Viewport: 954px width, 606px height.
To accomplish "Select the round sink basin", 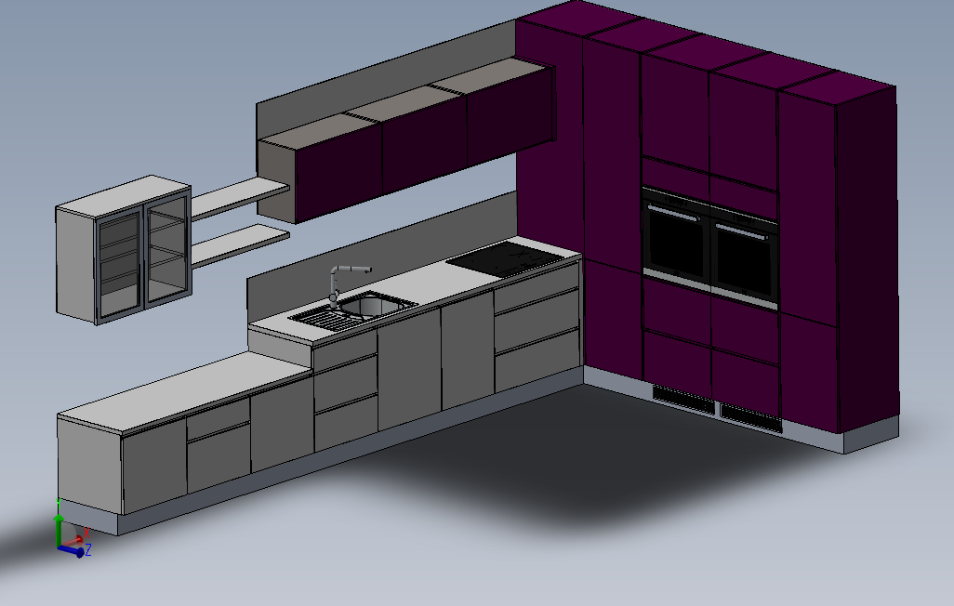I will [369, 306].
